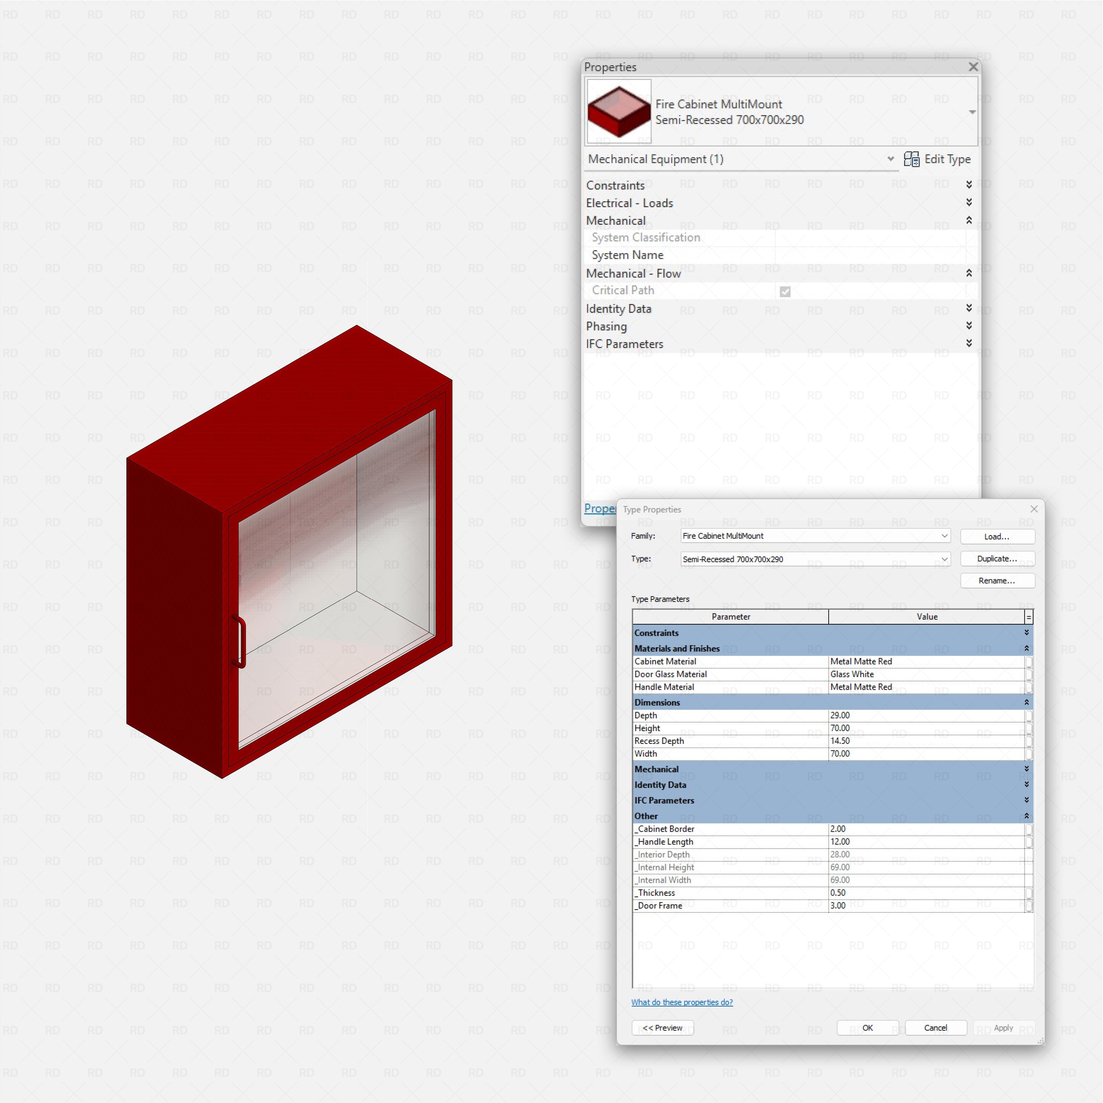
Task: Open the type selector dropdown arrow in Properties
Action: [x=972, y=112]
